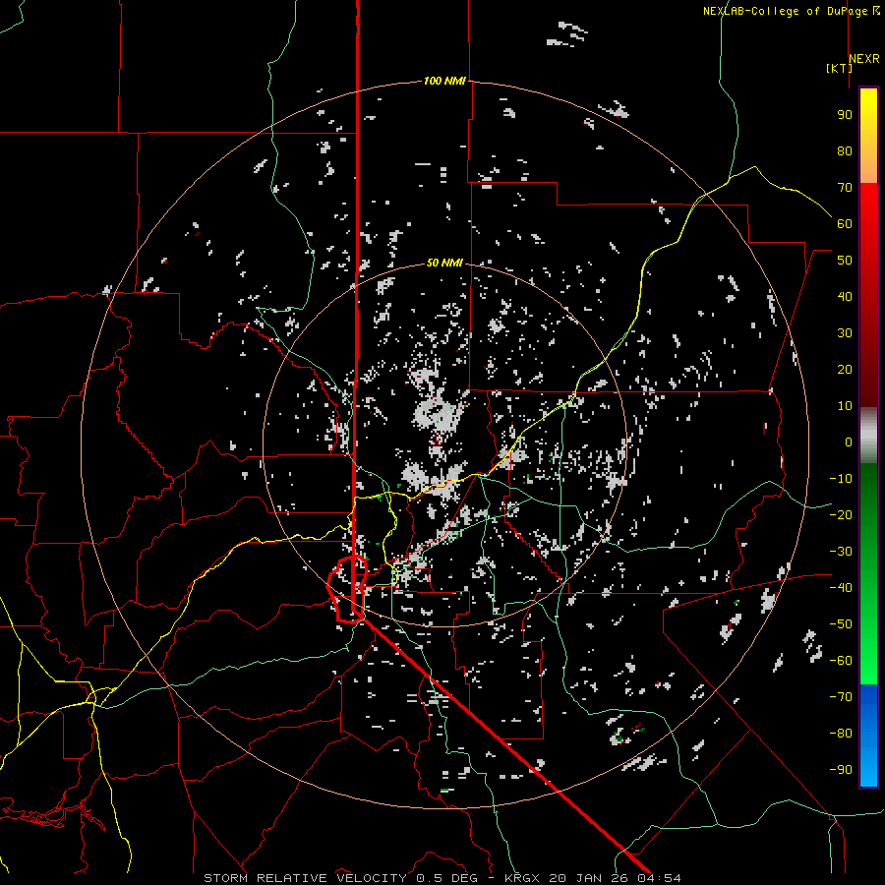Screen dimensions: 885x885
Task: Click the [KT] units label
Action: [x=839, y=68]
